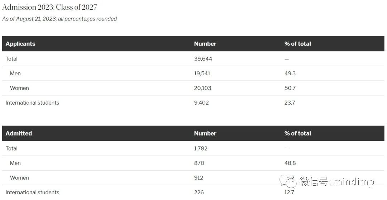Select the Number column header in Applicants table

pyautogui.click(x=205, y=44)
